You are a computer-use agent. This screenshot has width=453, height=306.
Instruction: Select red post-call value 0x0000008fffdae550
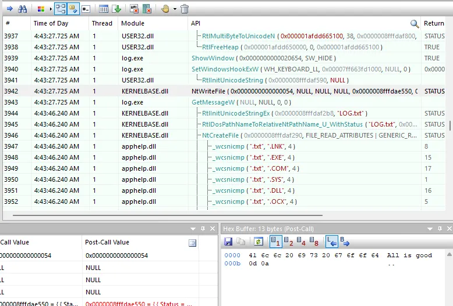139,304
